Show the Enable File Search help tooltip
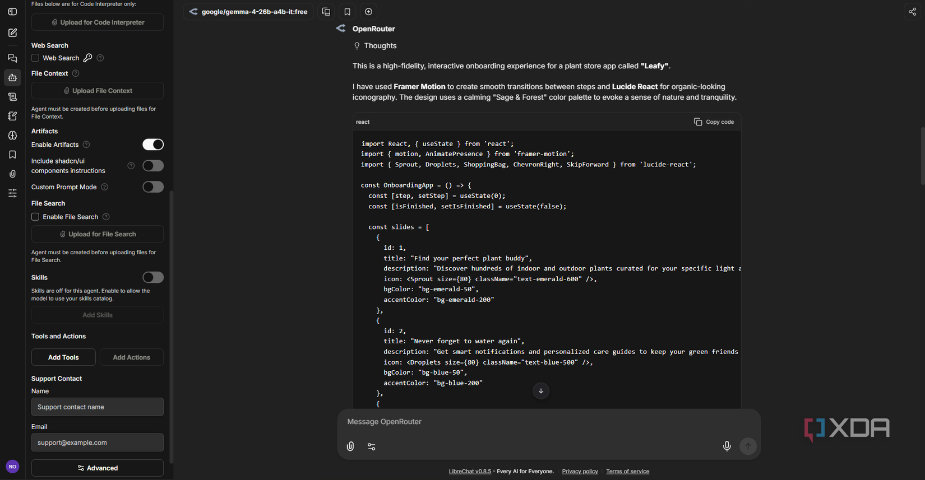This screenshot has height=480, width=925. coord(106,217)
